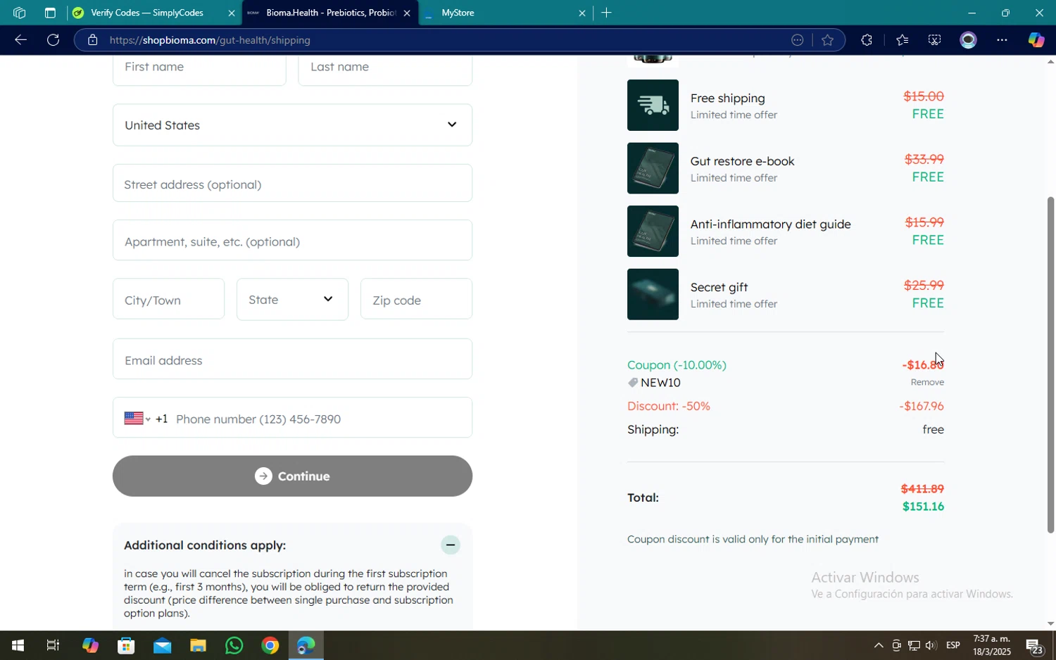Open Google Chrome from taskbar
The width and height of the screenshot is (1056, 660).
pyautogui.click(x=270, y=646)
